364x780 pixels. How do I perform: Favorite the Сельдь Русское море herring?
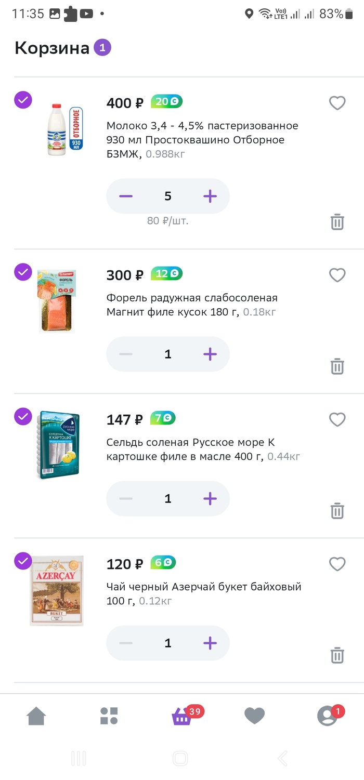coord(337,419)
